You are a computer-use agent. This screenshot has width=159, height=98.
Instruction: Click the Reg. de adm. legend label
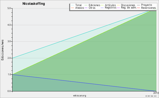click(129, 8)
